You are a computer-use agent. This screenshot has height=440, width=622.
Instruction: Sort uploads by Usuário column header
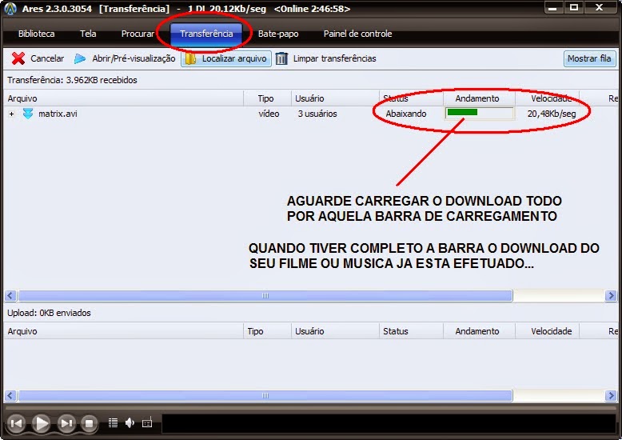(335, 331)
